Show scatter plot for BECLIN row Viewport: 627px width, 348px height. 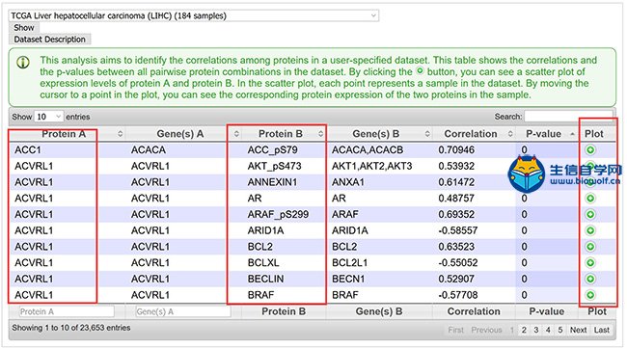point(590,279)
